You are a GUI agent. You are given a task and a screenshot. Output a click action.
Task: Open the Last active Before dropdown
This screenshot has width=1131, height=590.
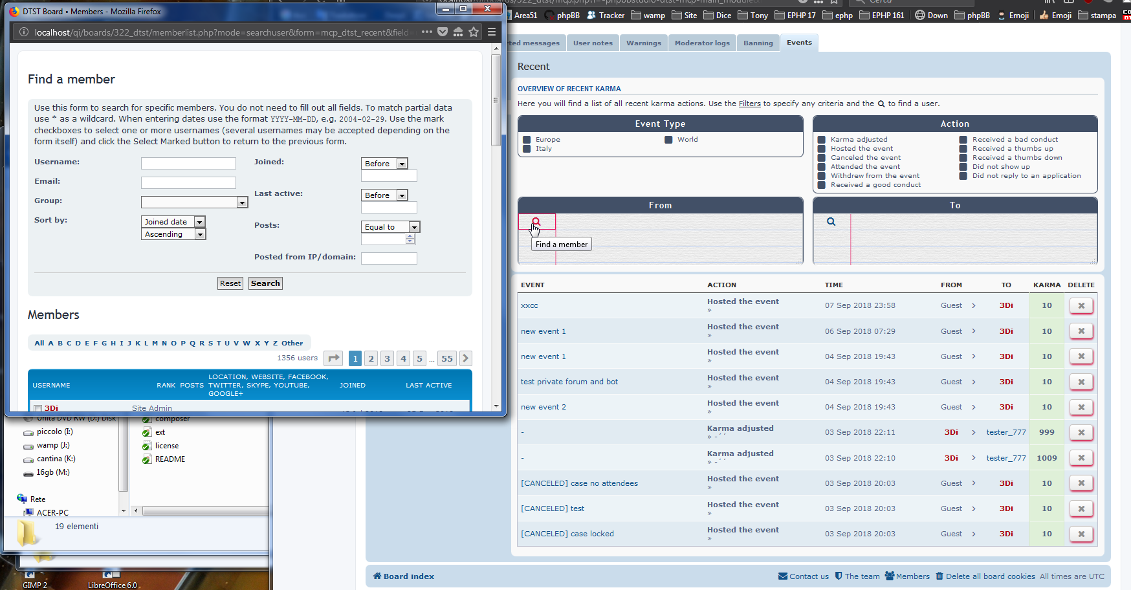384,195
